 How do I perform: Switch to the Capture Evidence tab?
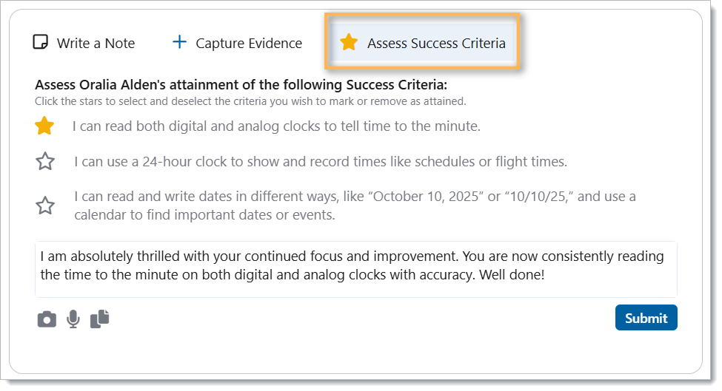pos(248,43)
